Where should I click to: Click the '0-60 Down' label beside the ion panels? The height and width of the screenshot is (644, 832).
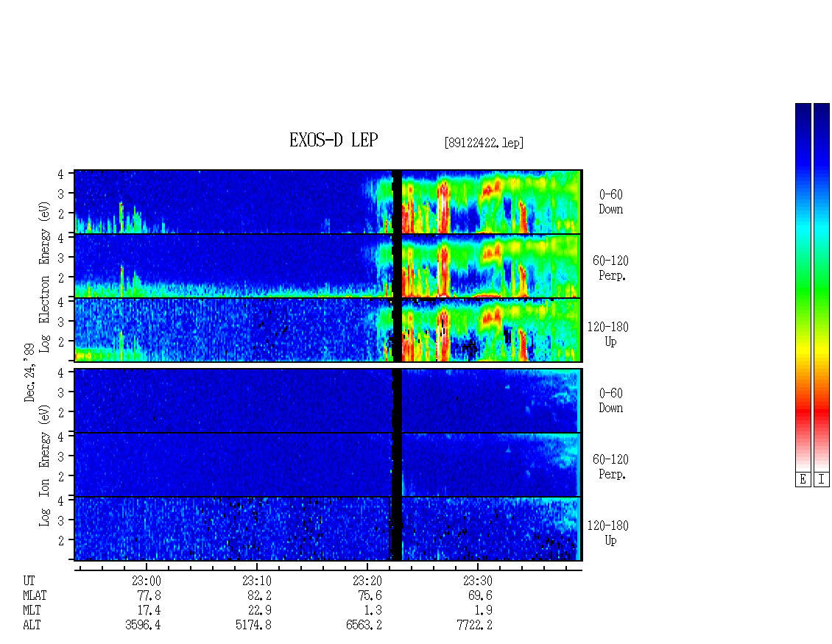610,400
